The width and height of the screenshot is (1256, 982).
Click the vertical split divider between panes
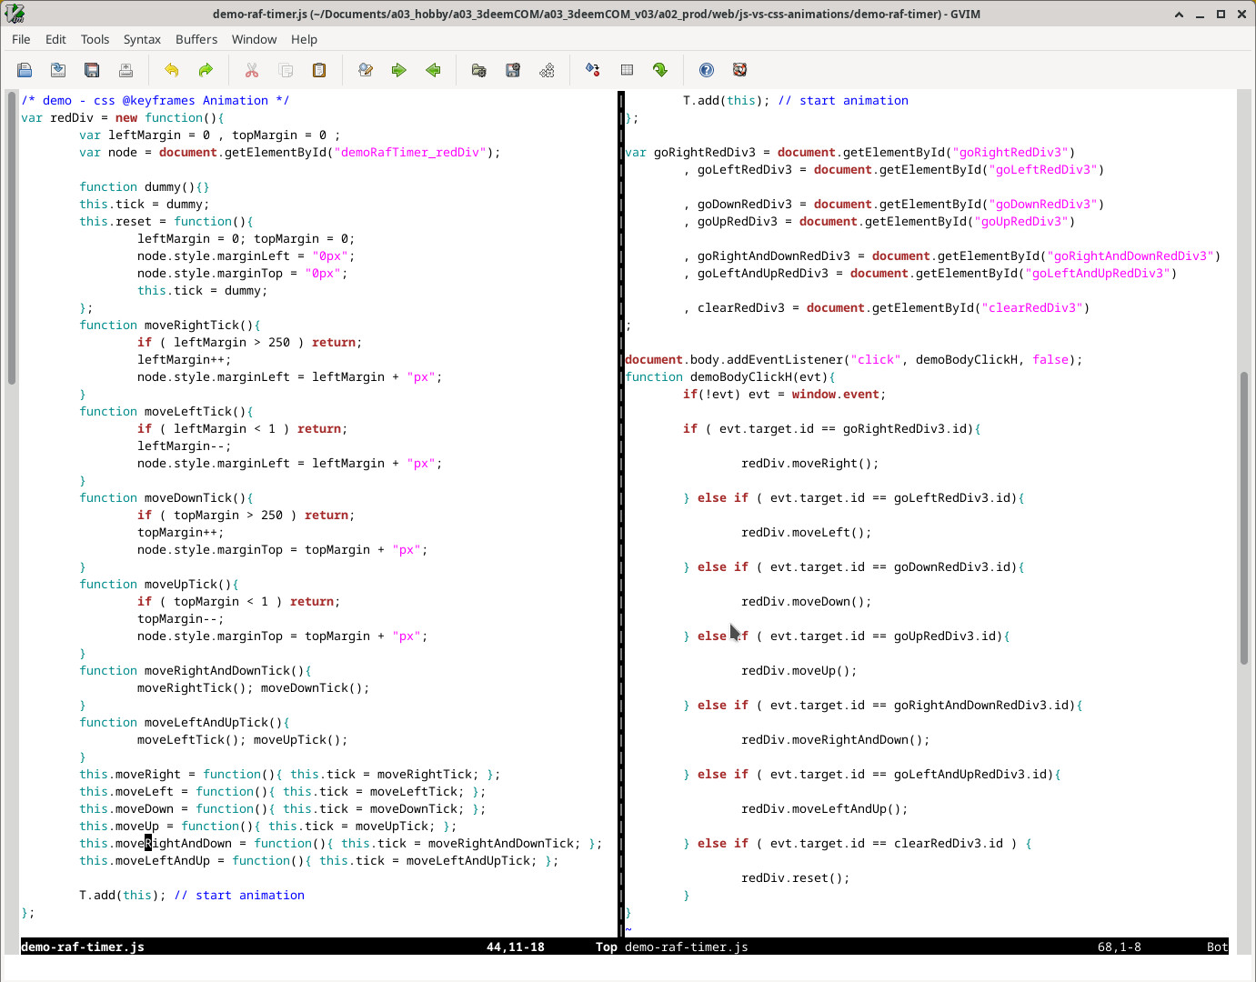(621, 509)
